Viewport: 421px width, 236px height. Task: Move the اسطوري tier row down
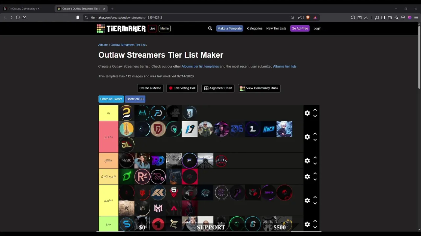315,204
